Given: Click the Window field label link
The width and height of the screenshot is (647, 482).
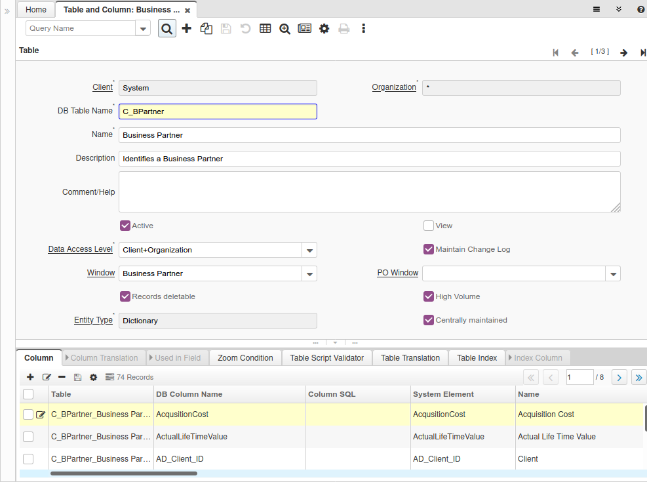Looking at the screenshot, I should (x=101, y=273).
